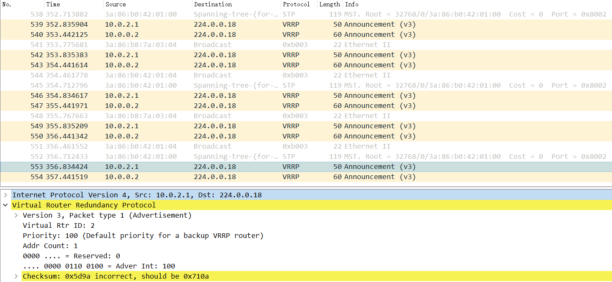
Task: Sort by the Destination column header
Action: point(236,4)
